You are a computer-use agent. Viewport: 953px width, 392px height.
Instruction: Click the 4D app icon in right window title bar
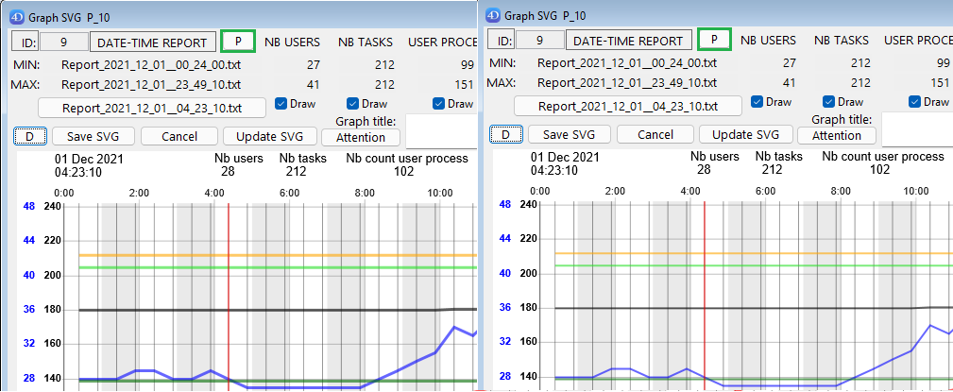(495, 15)
